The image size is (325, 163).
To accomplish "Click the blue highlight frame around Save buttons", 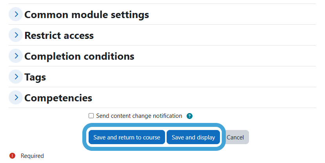I will click(154, 125).
